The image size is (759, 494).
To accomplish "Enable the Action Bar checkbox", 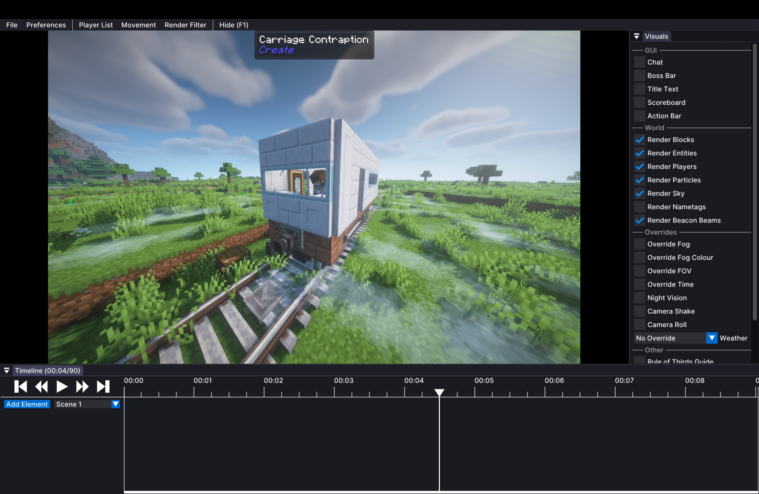I will point(639,116).
